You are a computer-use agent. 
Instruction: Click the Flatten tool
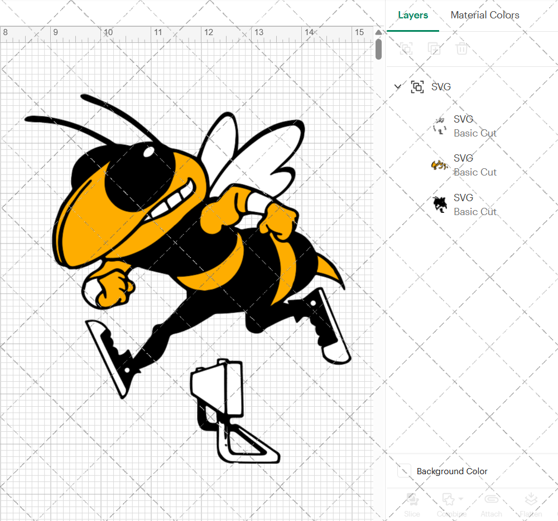point(531,505)
